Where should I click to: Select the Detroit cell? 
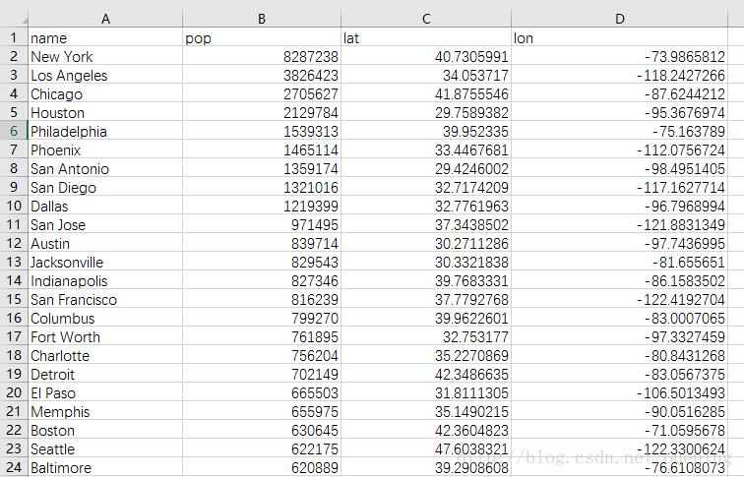(105, 374)
